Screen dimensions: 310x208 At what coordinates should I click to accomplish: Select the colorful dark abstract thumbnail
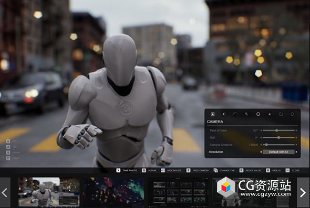(x=113, y=192)
